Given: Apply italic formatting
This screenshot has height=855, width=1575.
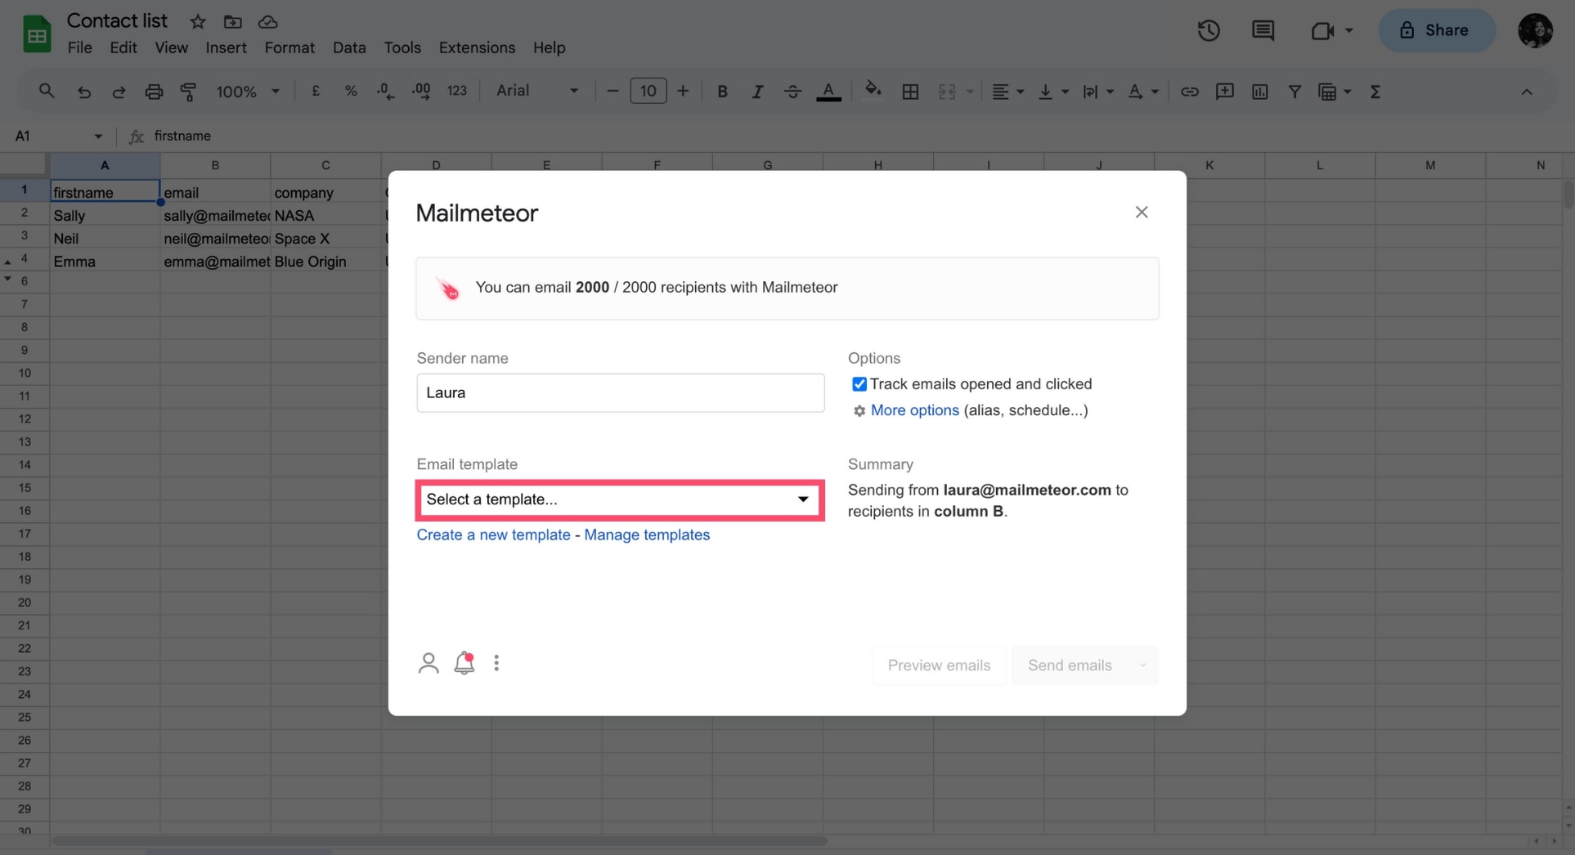Looking at the screenshot, I should 757,92.
